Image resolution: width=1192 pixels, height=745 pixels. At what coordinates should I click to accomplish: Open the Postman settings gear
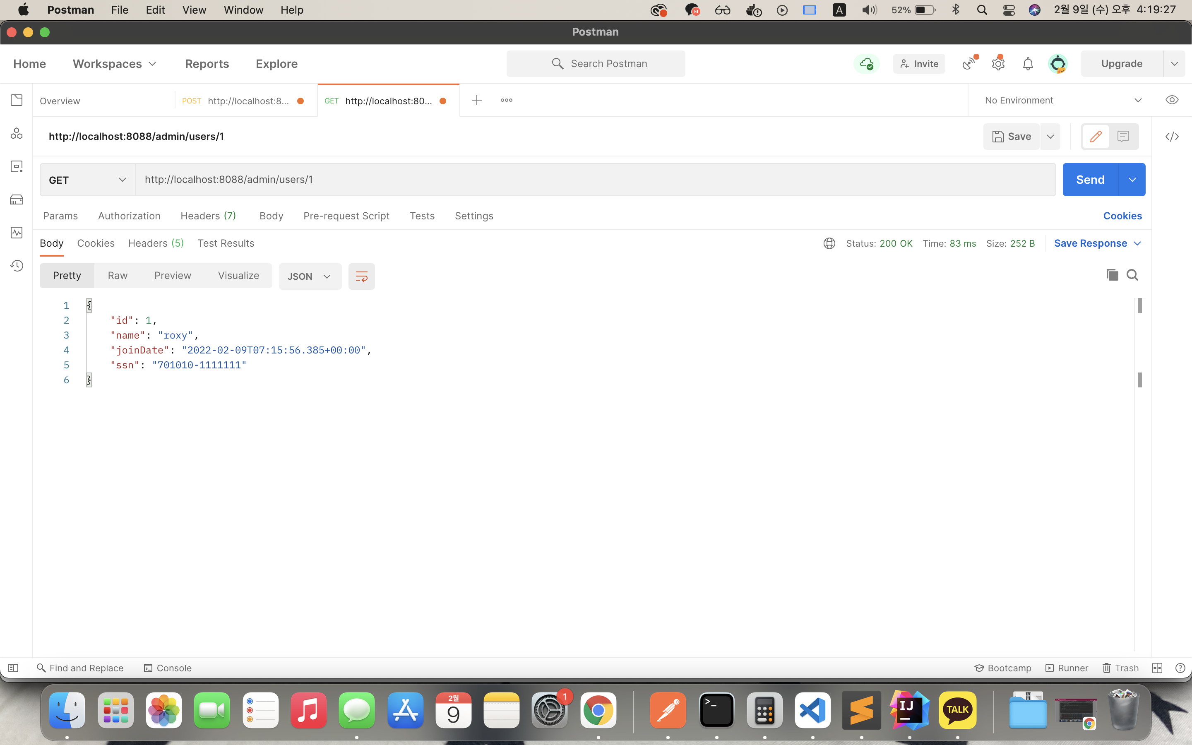[998, 64]
